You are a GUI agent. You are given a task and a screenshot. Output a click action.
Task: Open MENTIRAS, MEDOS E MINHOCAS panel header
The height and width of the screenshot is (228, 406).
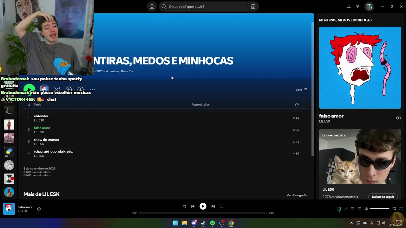tap(345, 20)
